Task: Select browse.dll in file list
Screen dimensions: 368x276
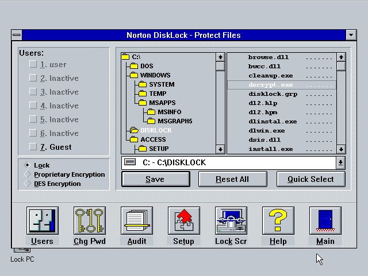Action: click(x=282, y=57)
